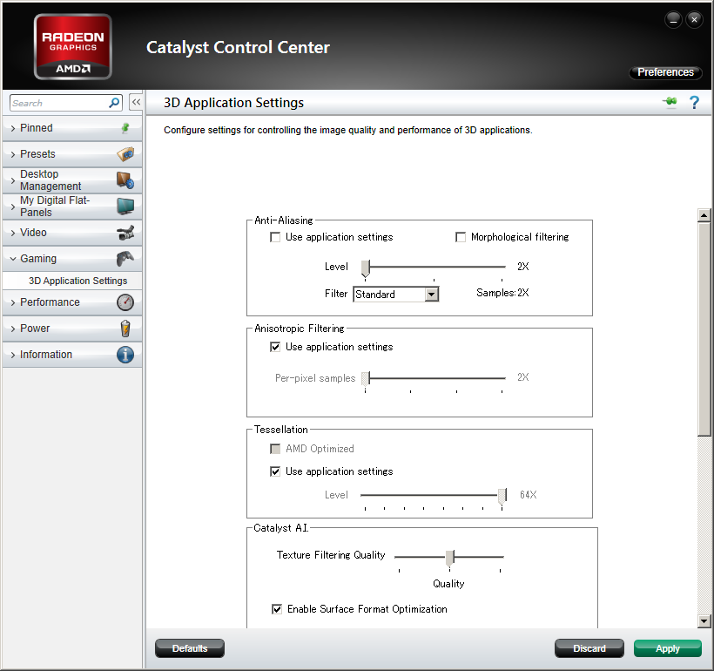The image size is (714, 671).
Task: Click the green Apply button
Action: [668, 648]
